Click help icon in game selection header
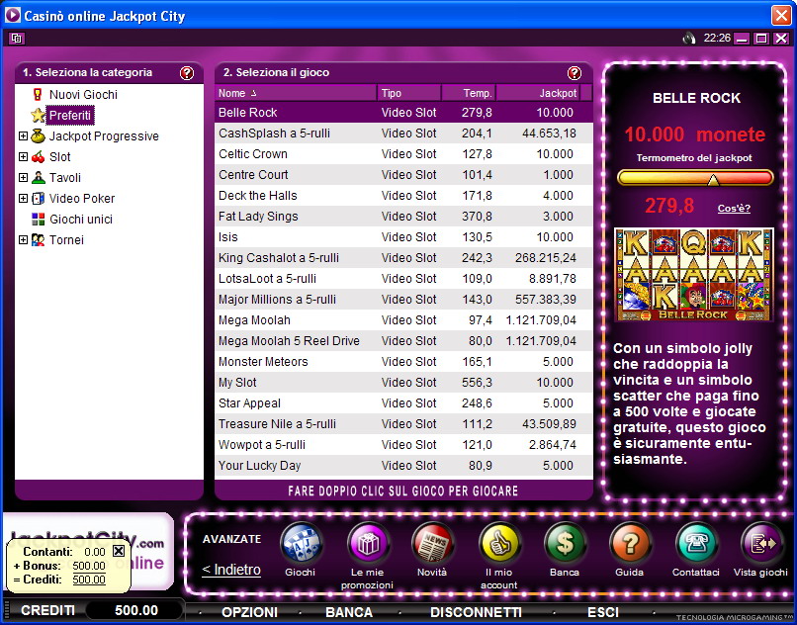 (575, 73)
